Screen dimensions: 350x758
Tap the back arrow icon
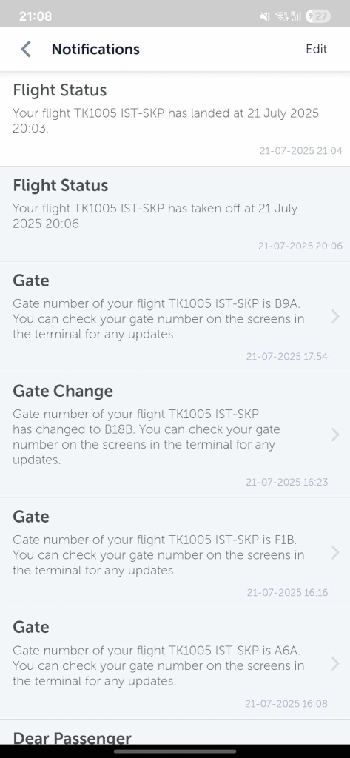pyautogui.click(x=26, y=49)
